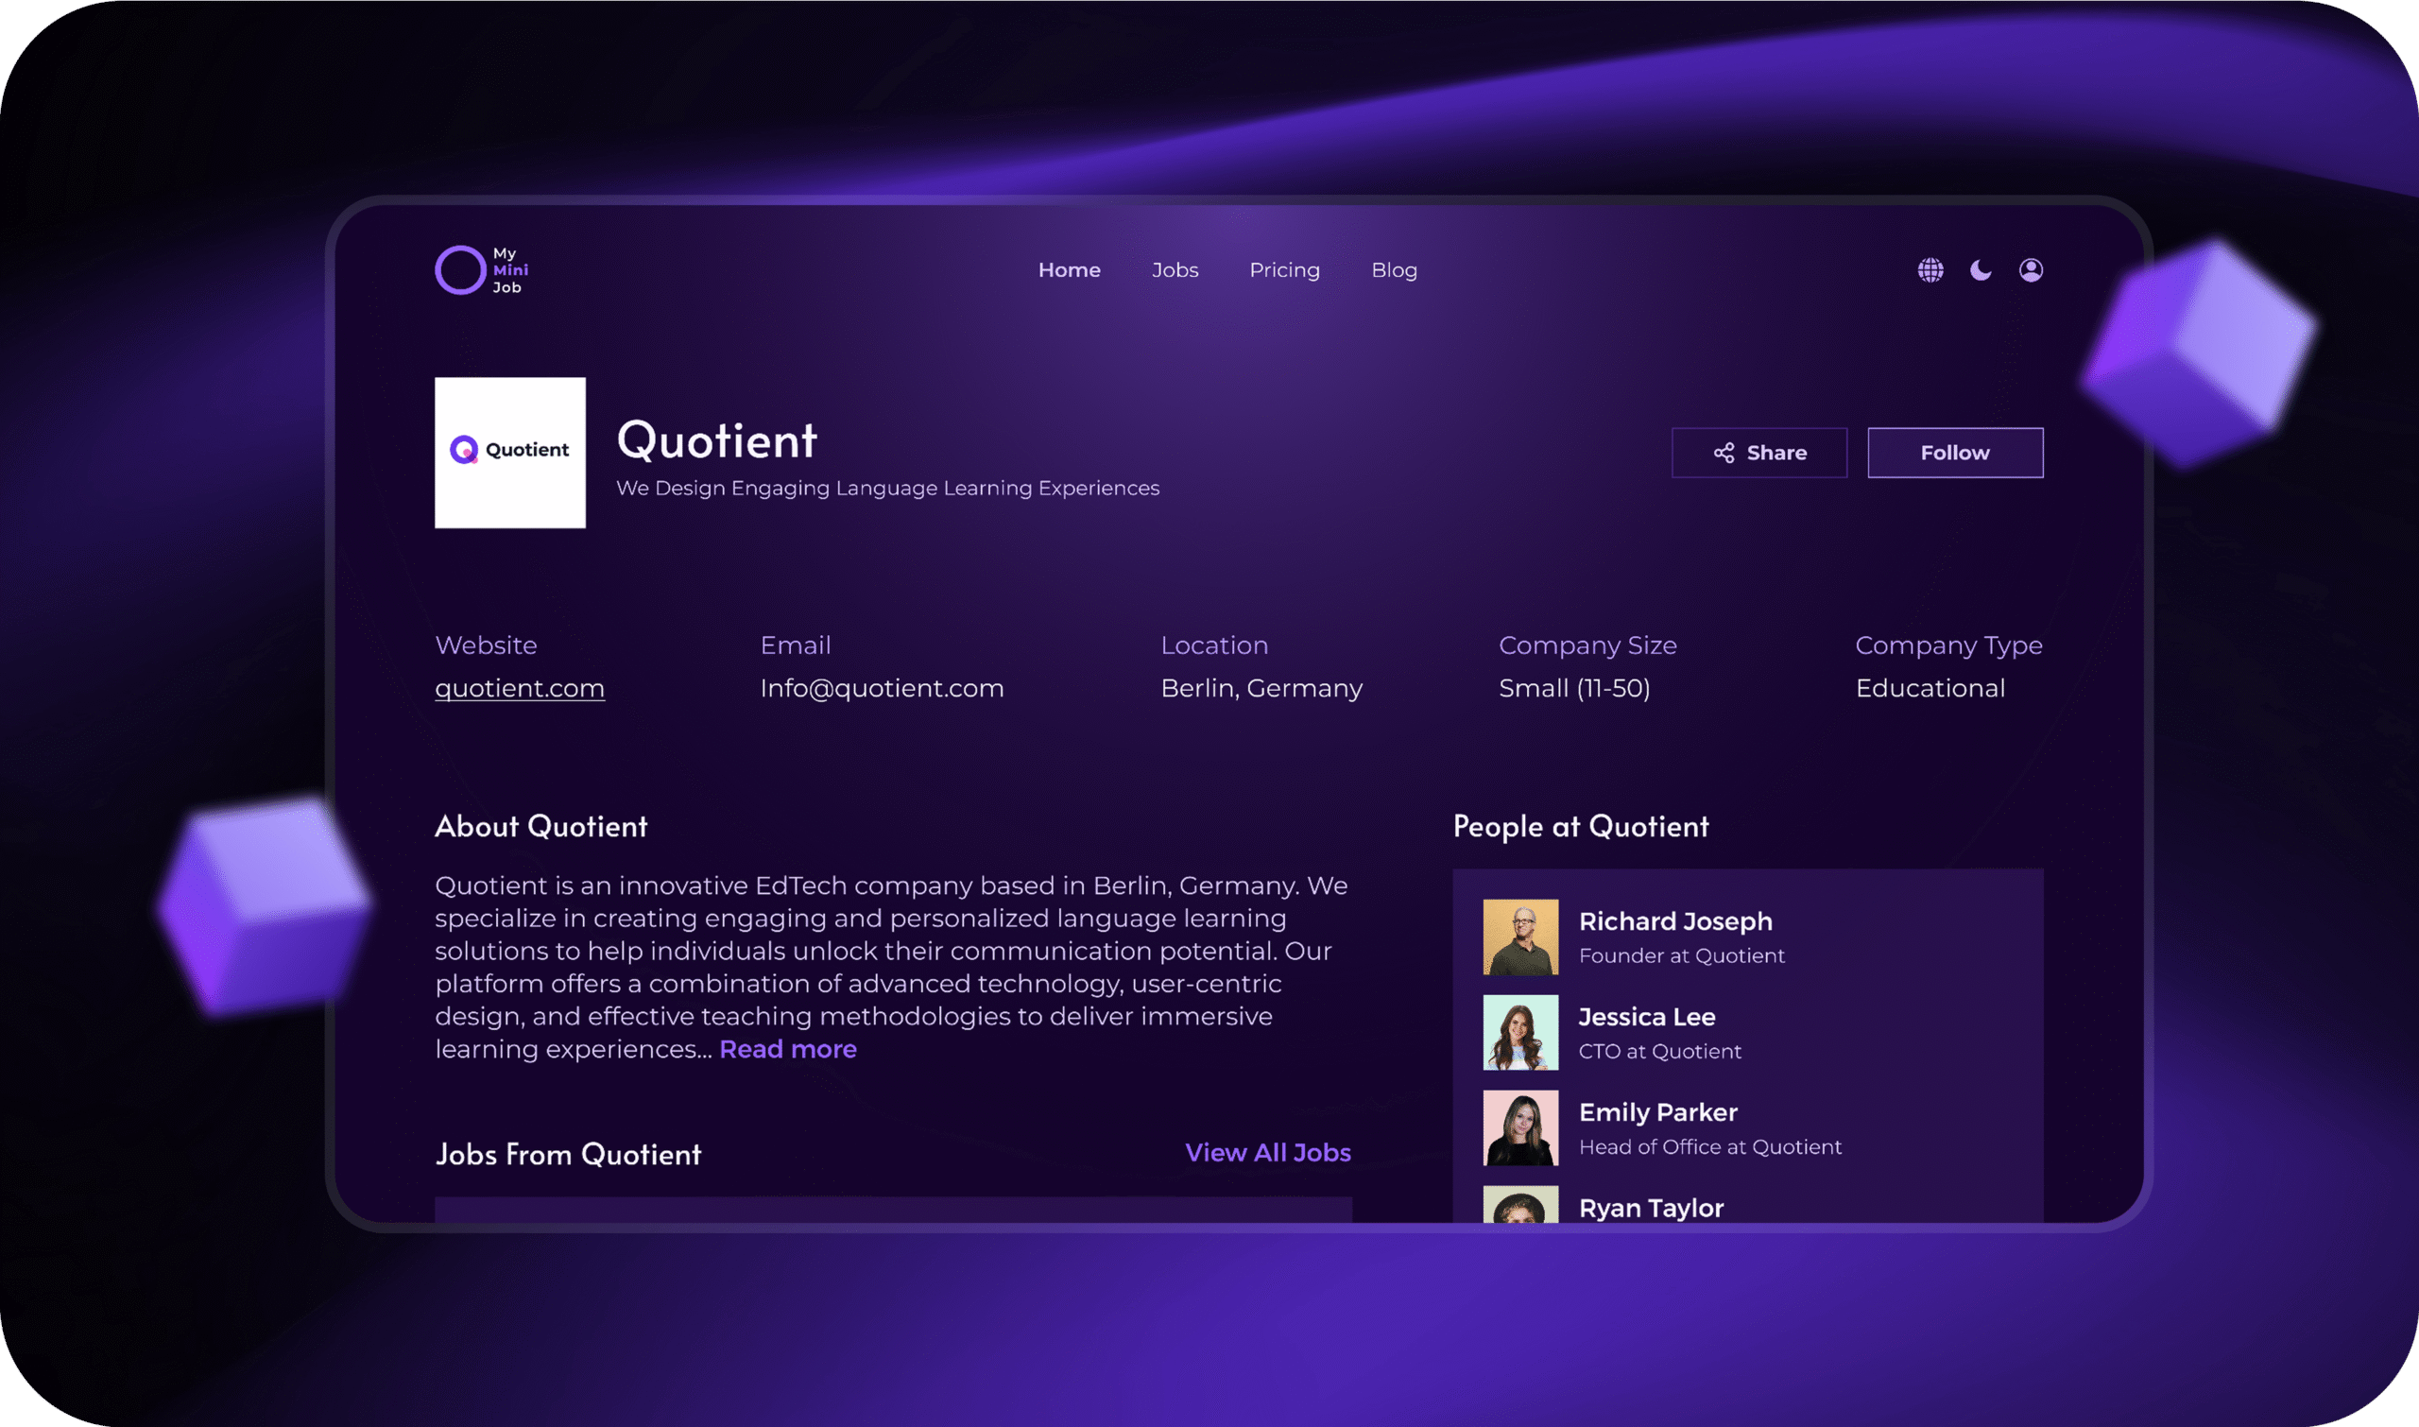The image size is (2419, 1427).
Task: Open the Jobs nav item
Action: [x=1174, y=270]
